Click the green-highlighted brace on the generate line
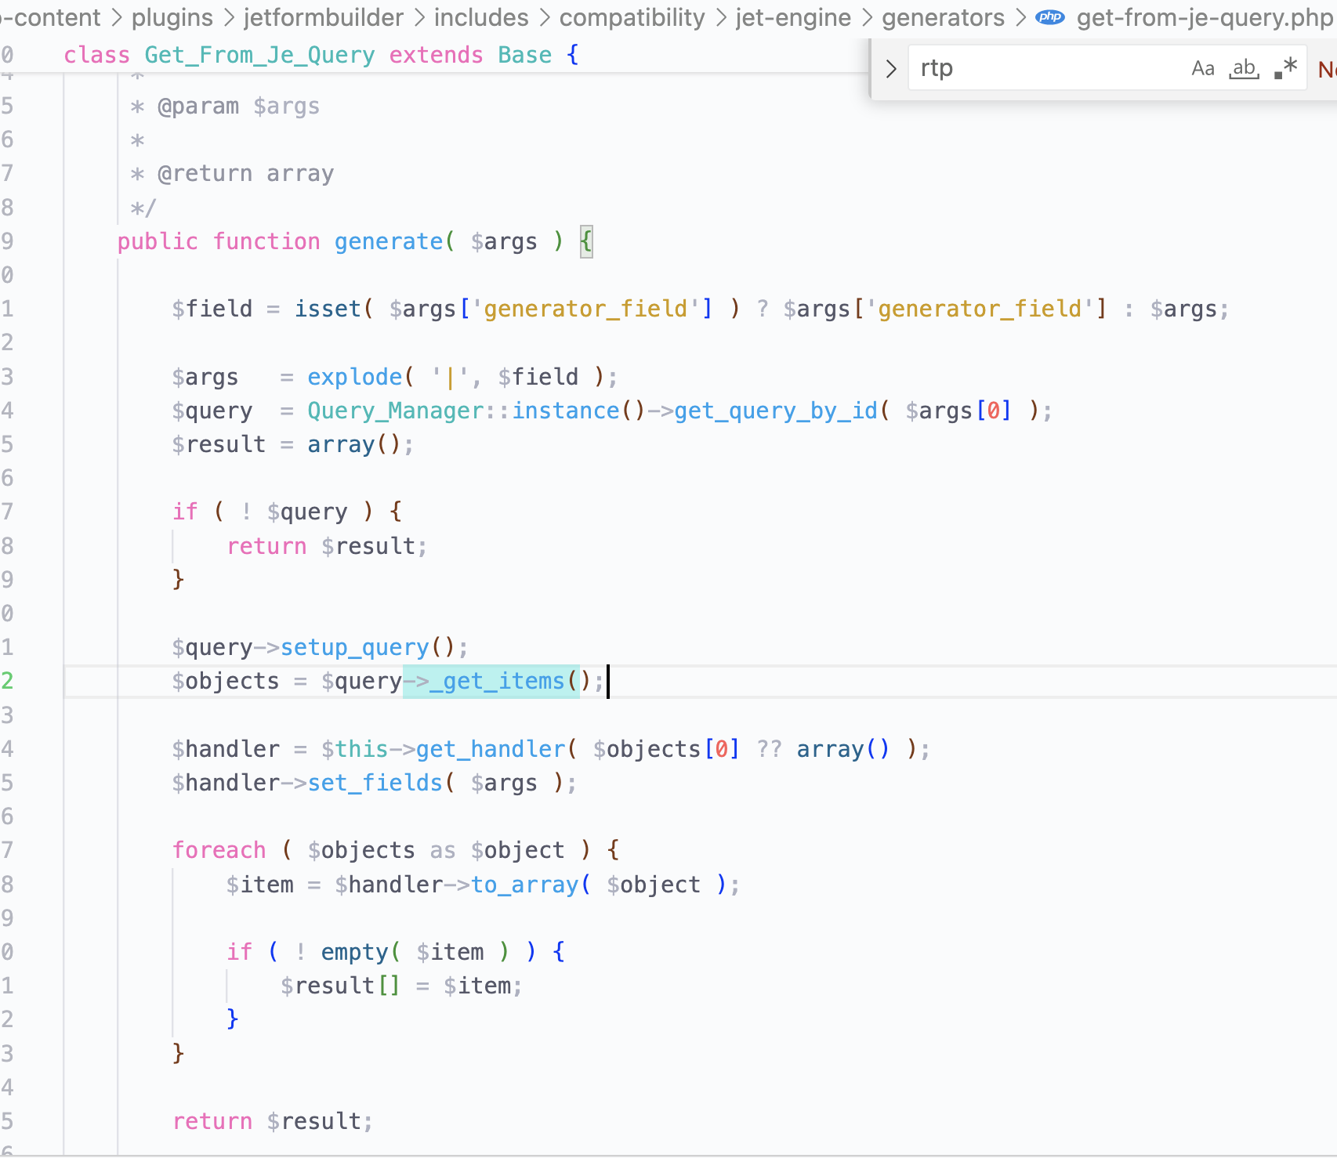 (585, 241)
